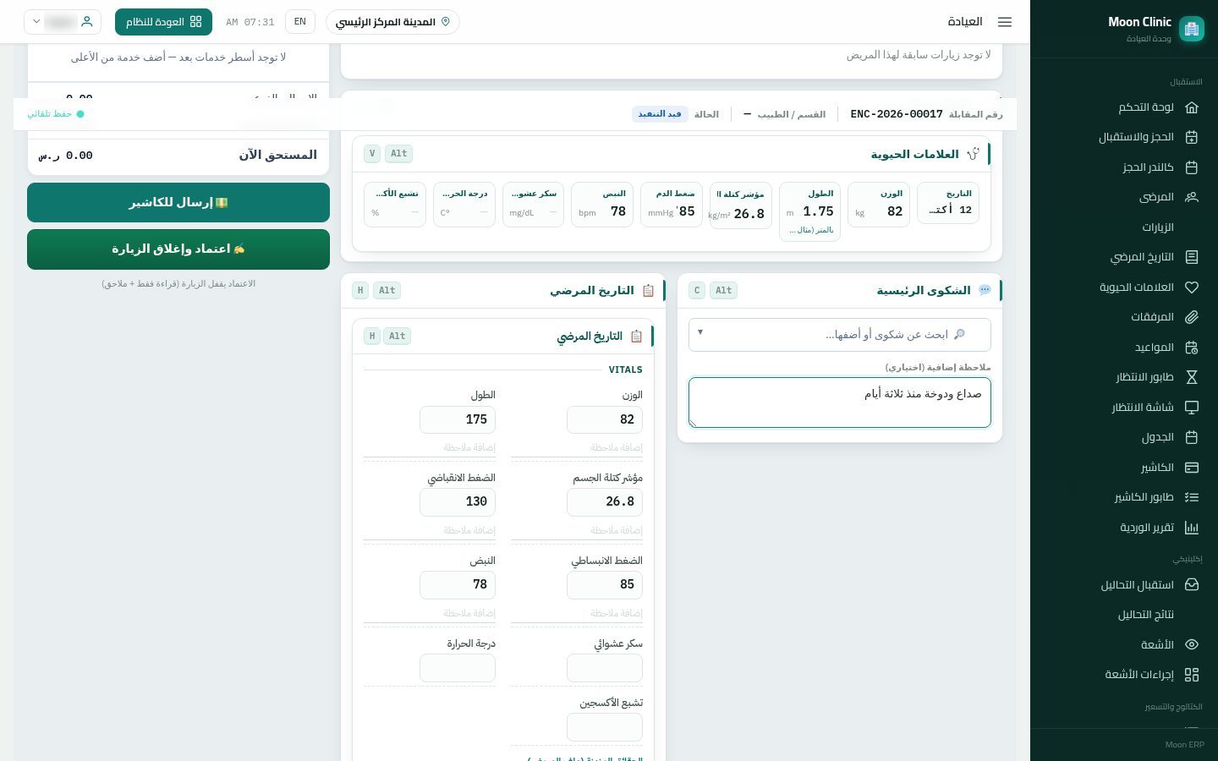Click إرسال للكاشير button
Screen dimensions: 1218x761
[x=178, y=203]
